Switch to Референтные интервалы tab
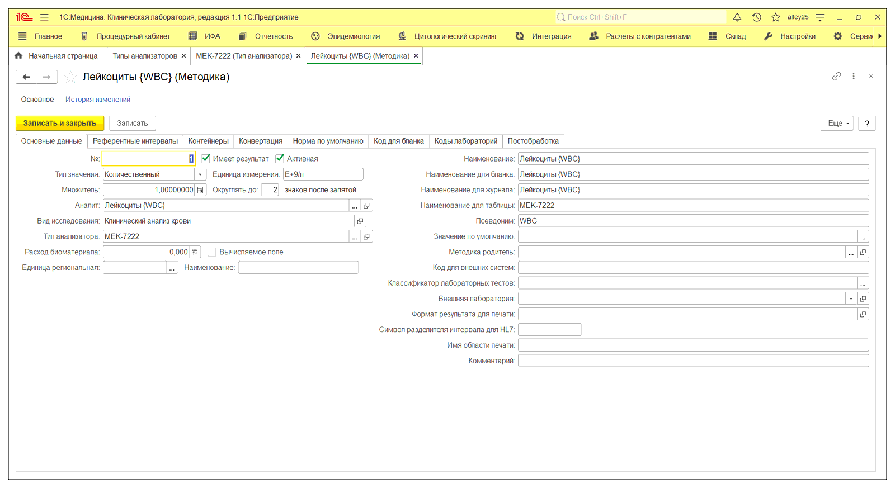895x488 pixels. coord(135,141)
